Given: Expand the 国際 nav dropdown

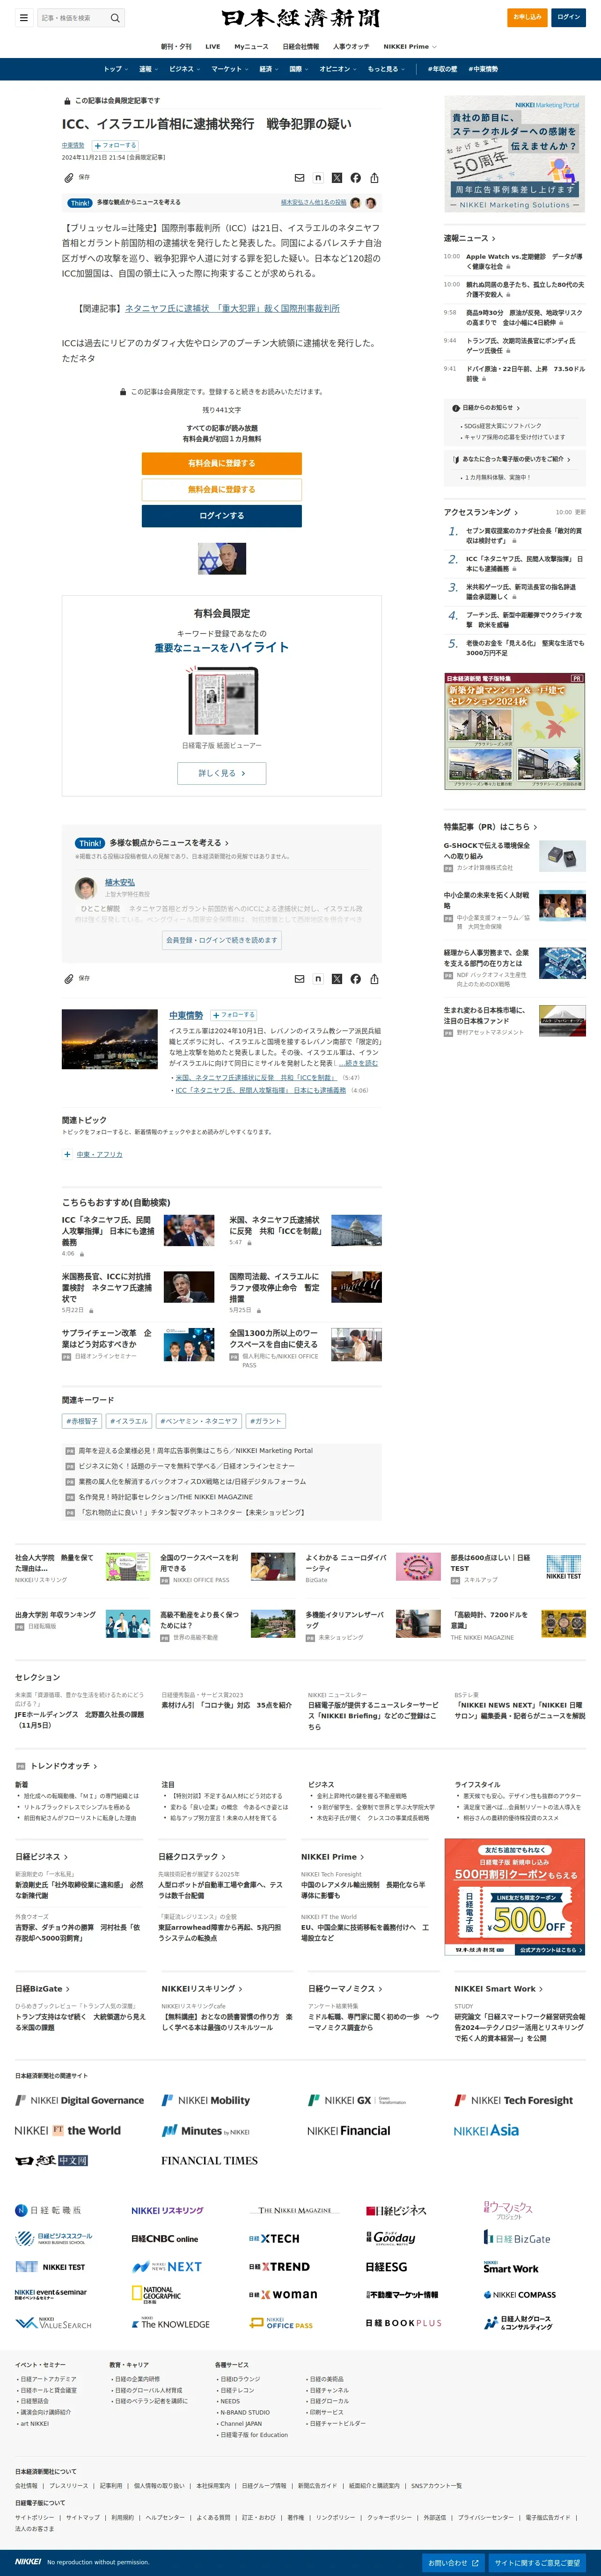Looking at the screenshot, I should click(x=299, y=69).
